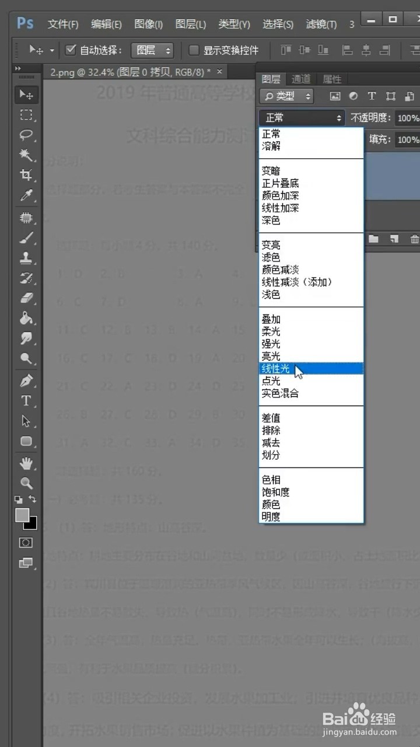Viewport: 420px width, 747px height.
Task: Open the 文件(F) menu
Action: (63, 25)
